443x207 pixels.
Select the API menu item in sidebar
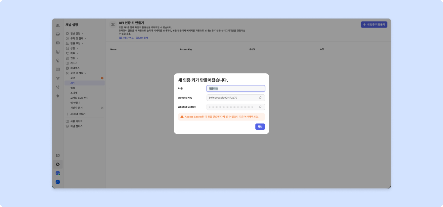pos(72,83)
